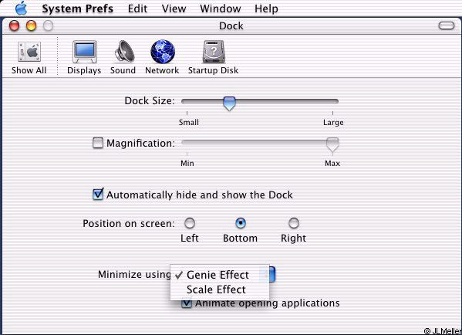Screen dimensions: 462x335
Task: Toggle the toolbar pill button in title bar
Action: tap(446, 25)
